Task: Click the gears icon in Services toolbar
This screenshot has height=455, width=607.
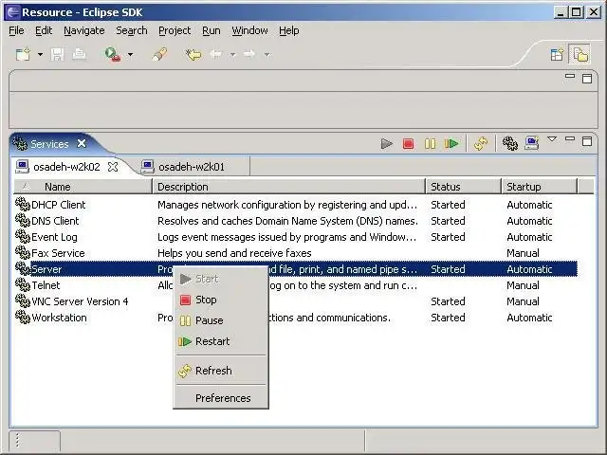Action: 510,143
